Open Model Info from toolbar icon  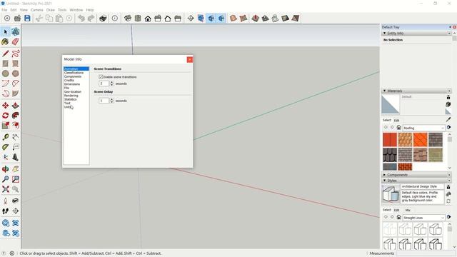coord(115,19)
